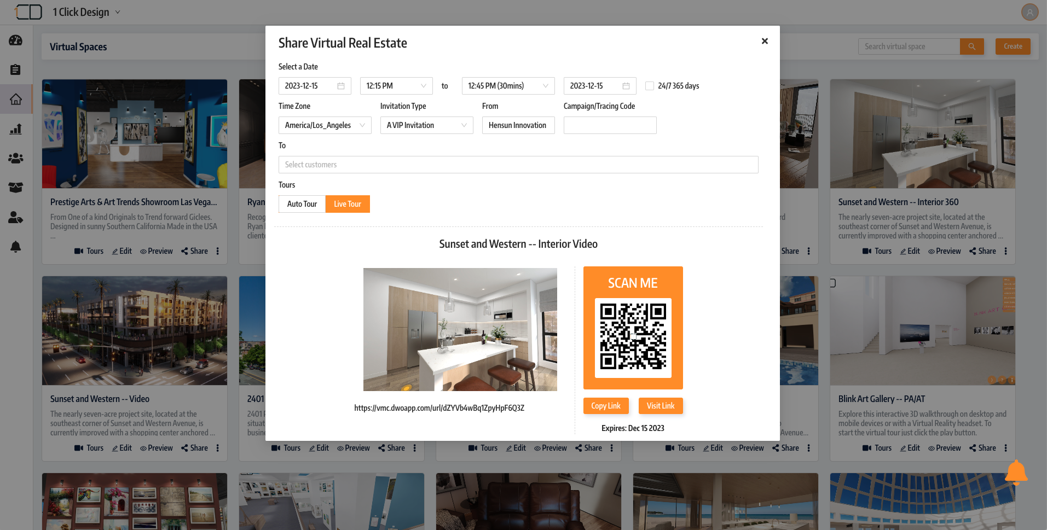
Task: Select the Live Tour option
Action: point(348,204)
